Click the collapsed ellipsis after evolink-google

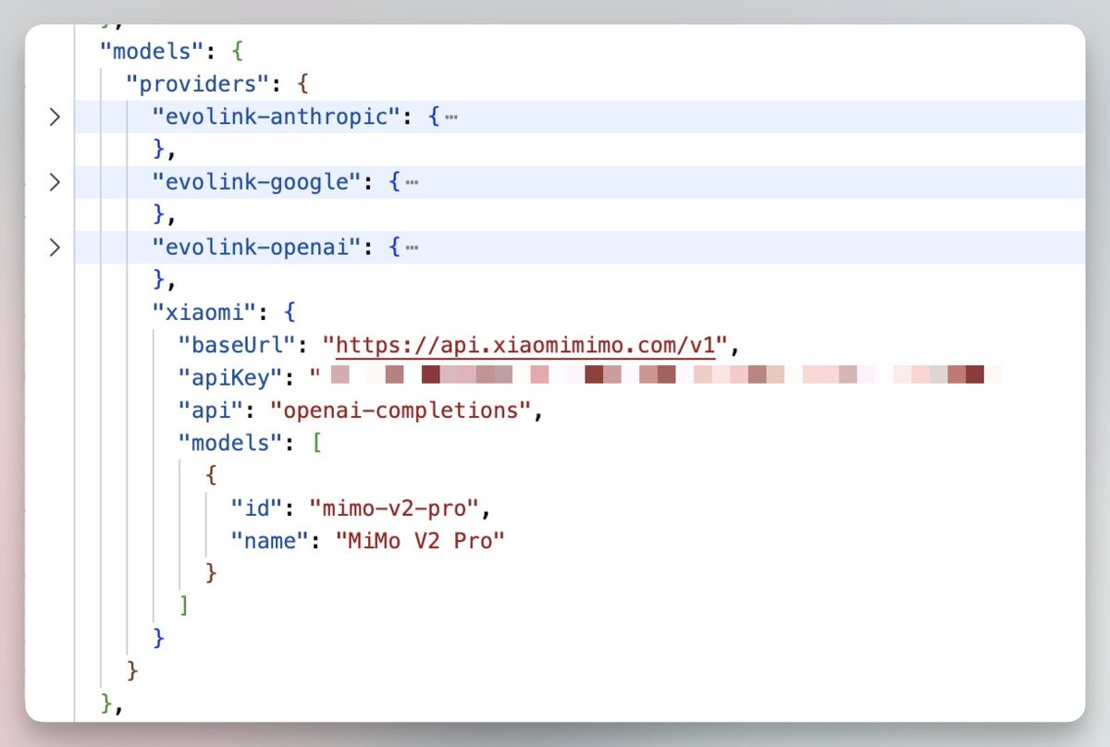[413, 182]
